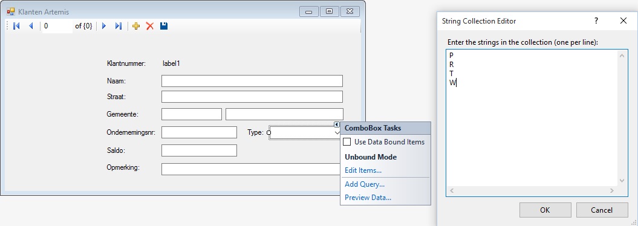
Task: Select the label1 control
Action: pos(171,63)
